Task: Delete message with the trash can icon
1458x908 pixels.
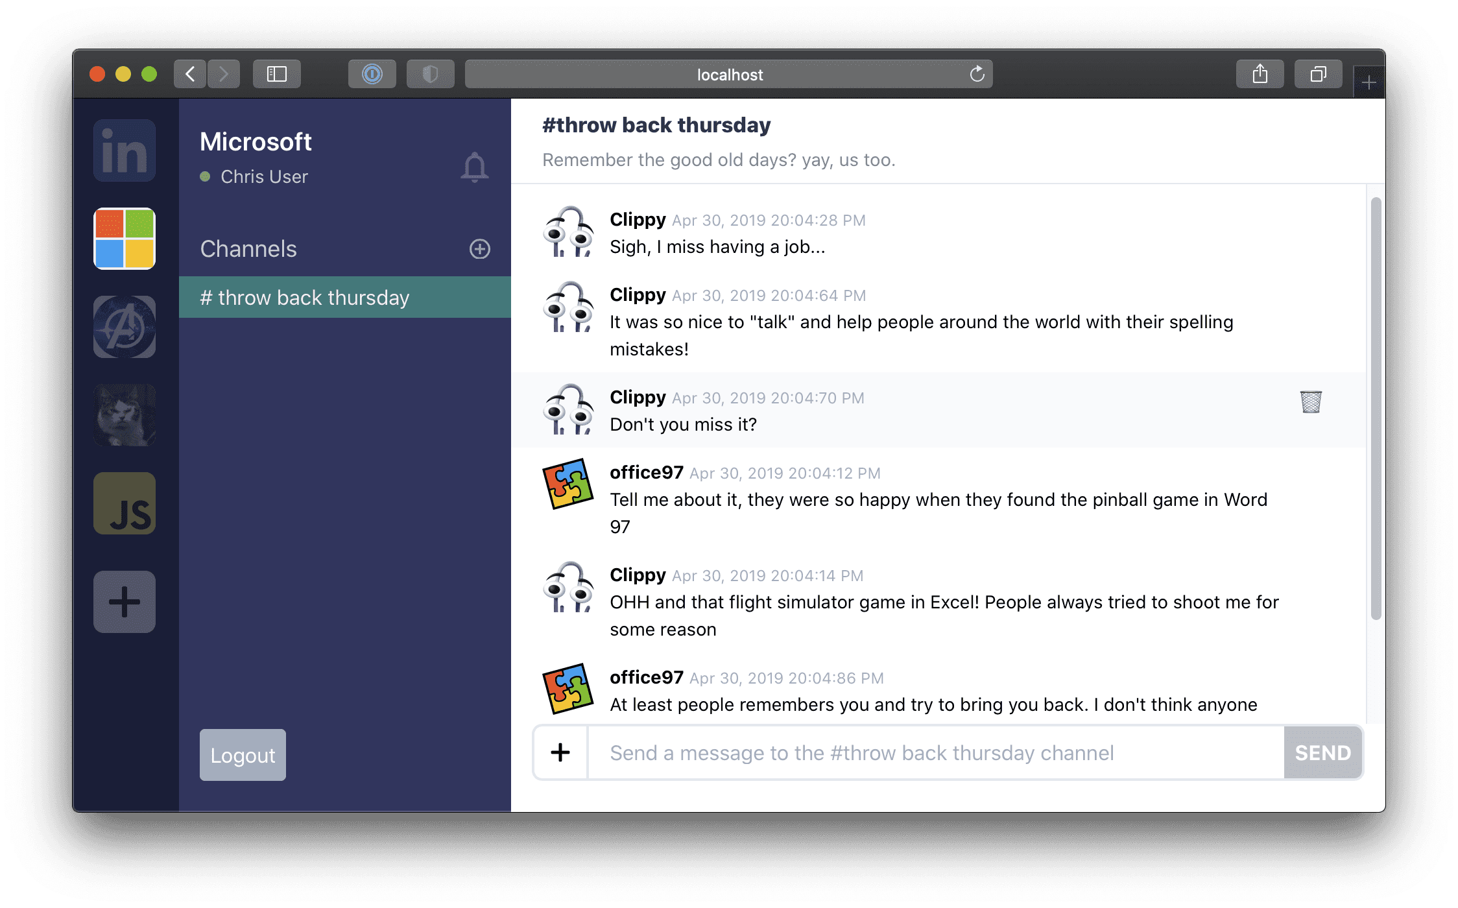Action: [x=1311, y=401]
